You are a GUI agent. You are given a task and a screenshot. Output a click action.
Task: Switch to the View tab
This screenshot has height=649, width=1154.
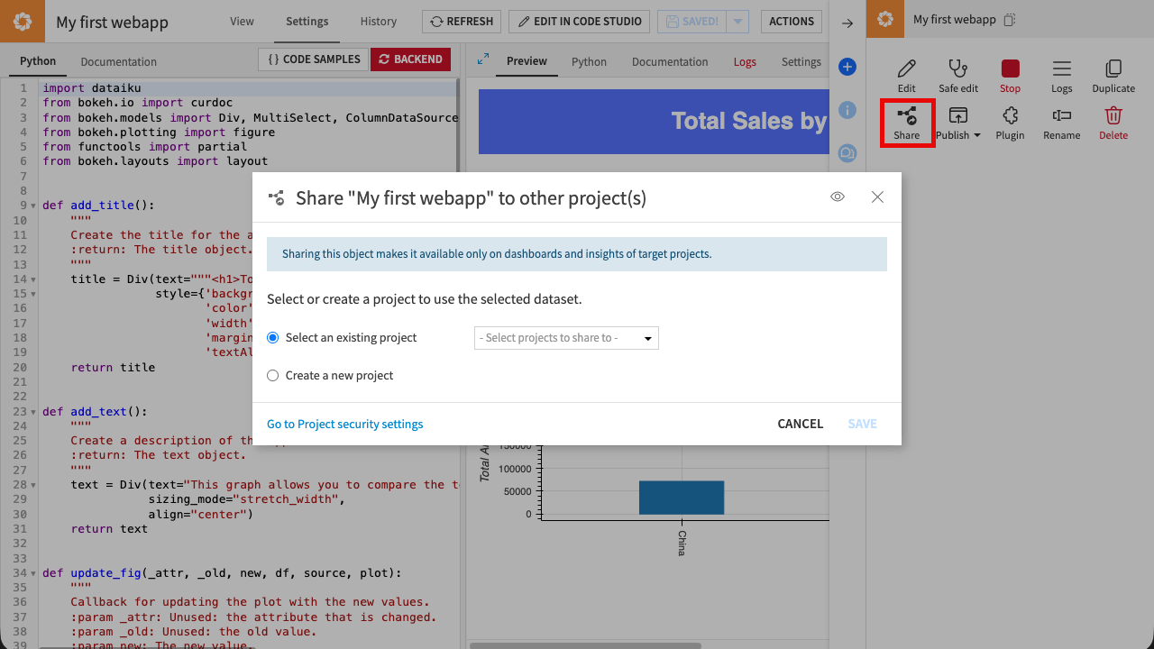pyautogui.click(x=242, y=21)
